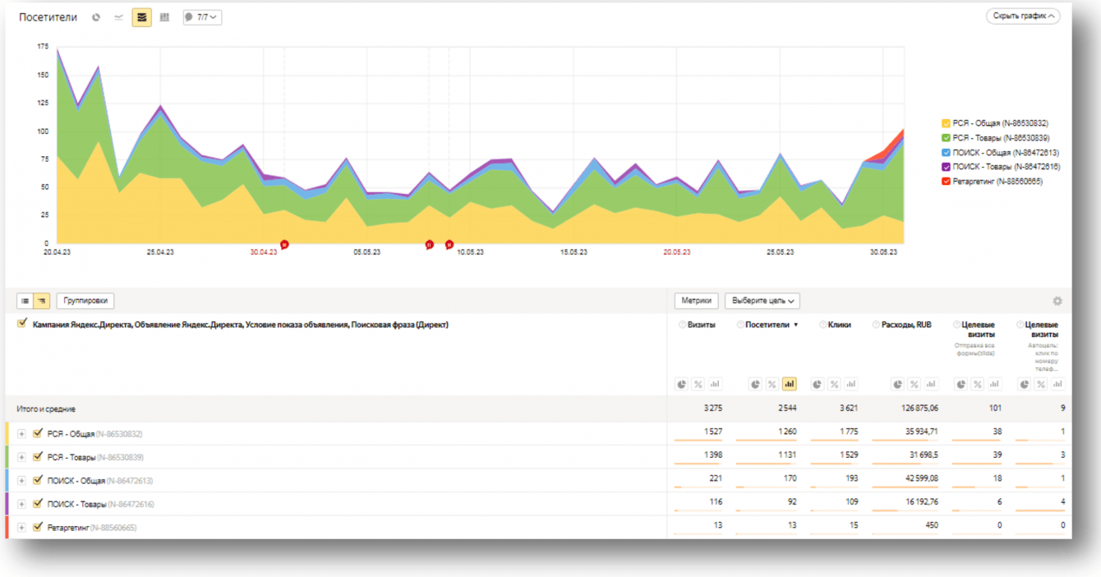Open the Выберите цель dropdown
Image resolution: width=1101 pixels, height=577 pixels.
(x=762, y=302)
